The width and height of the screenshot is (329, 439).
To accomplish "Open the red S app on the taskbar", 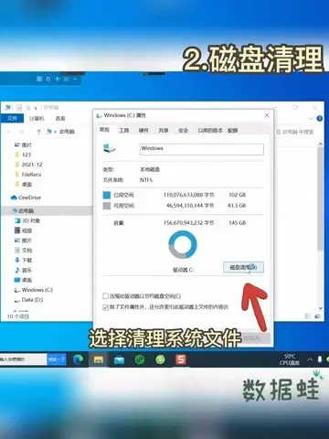I will 181,359.
